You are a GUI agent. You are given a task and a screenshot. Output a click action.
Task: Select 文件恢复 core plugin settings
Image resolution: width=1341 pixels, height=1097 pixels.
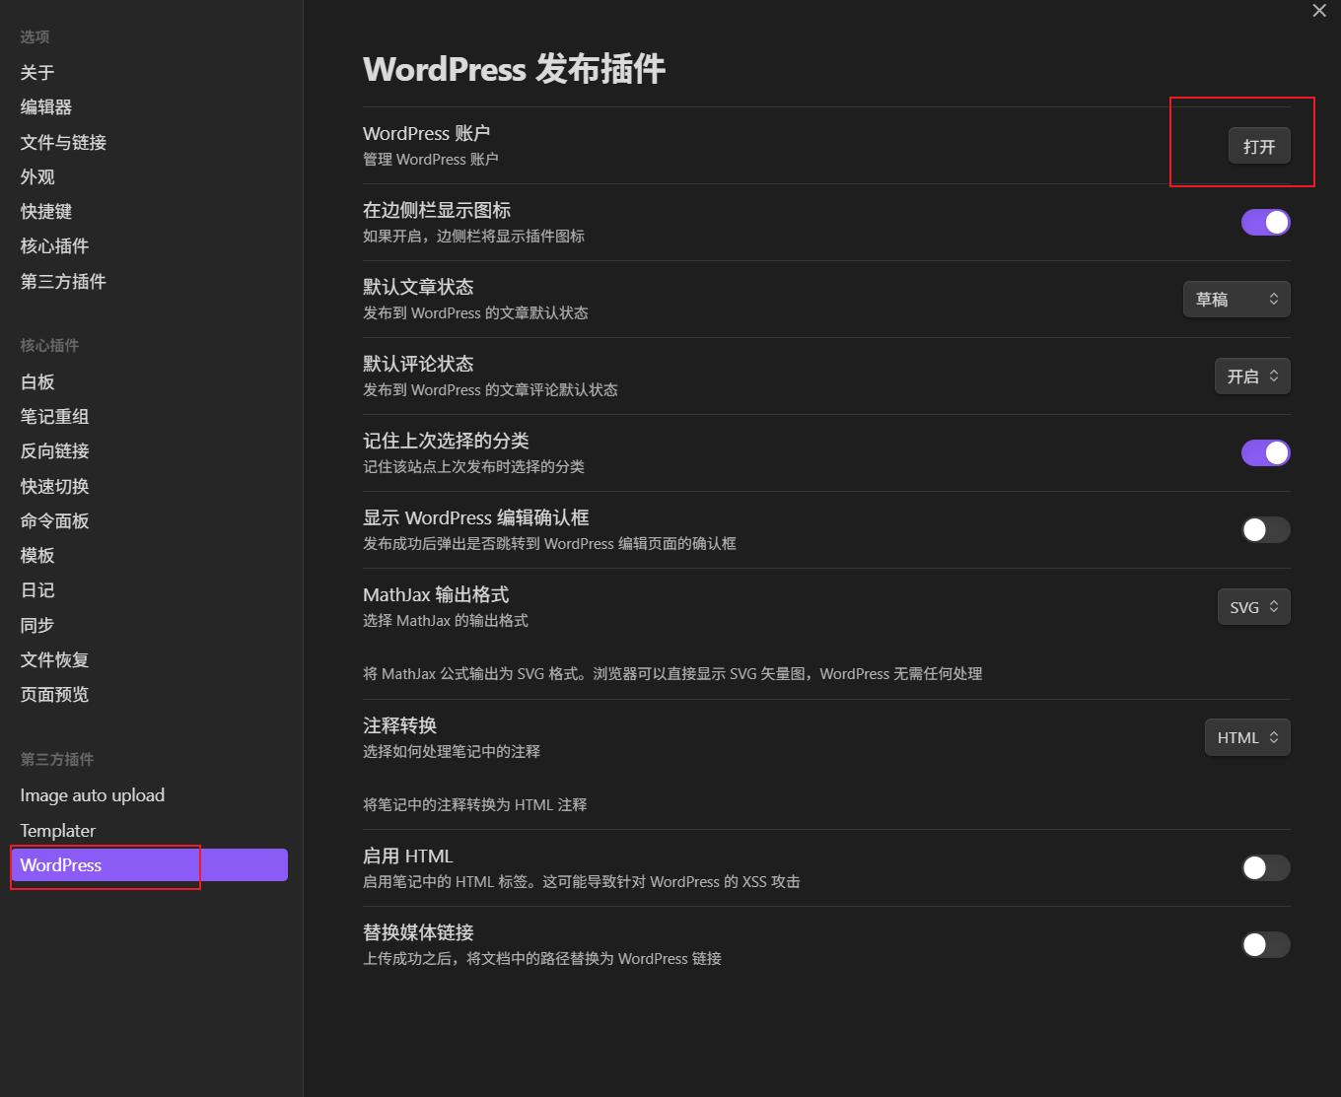tap(149, 660)
